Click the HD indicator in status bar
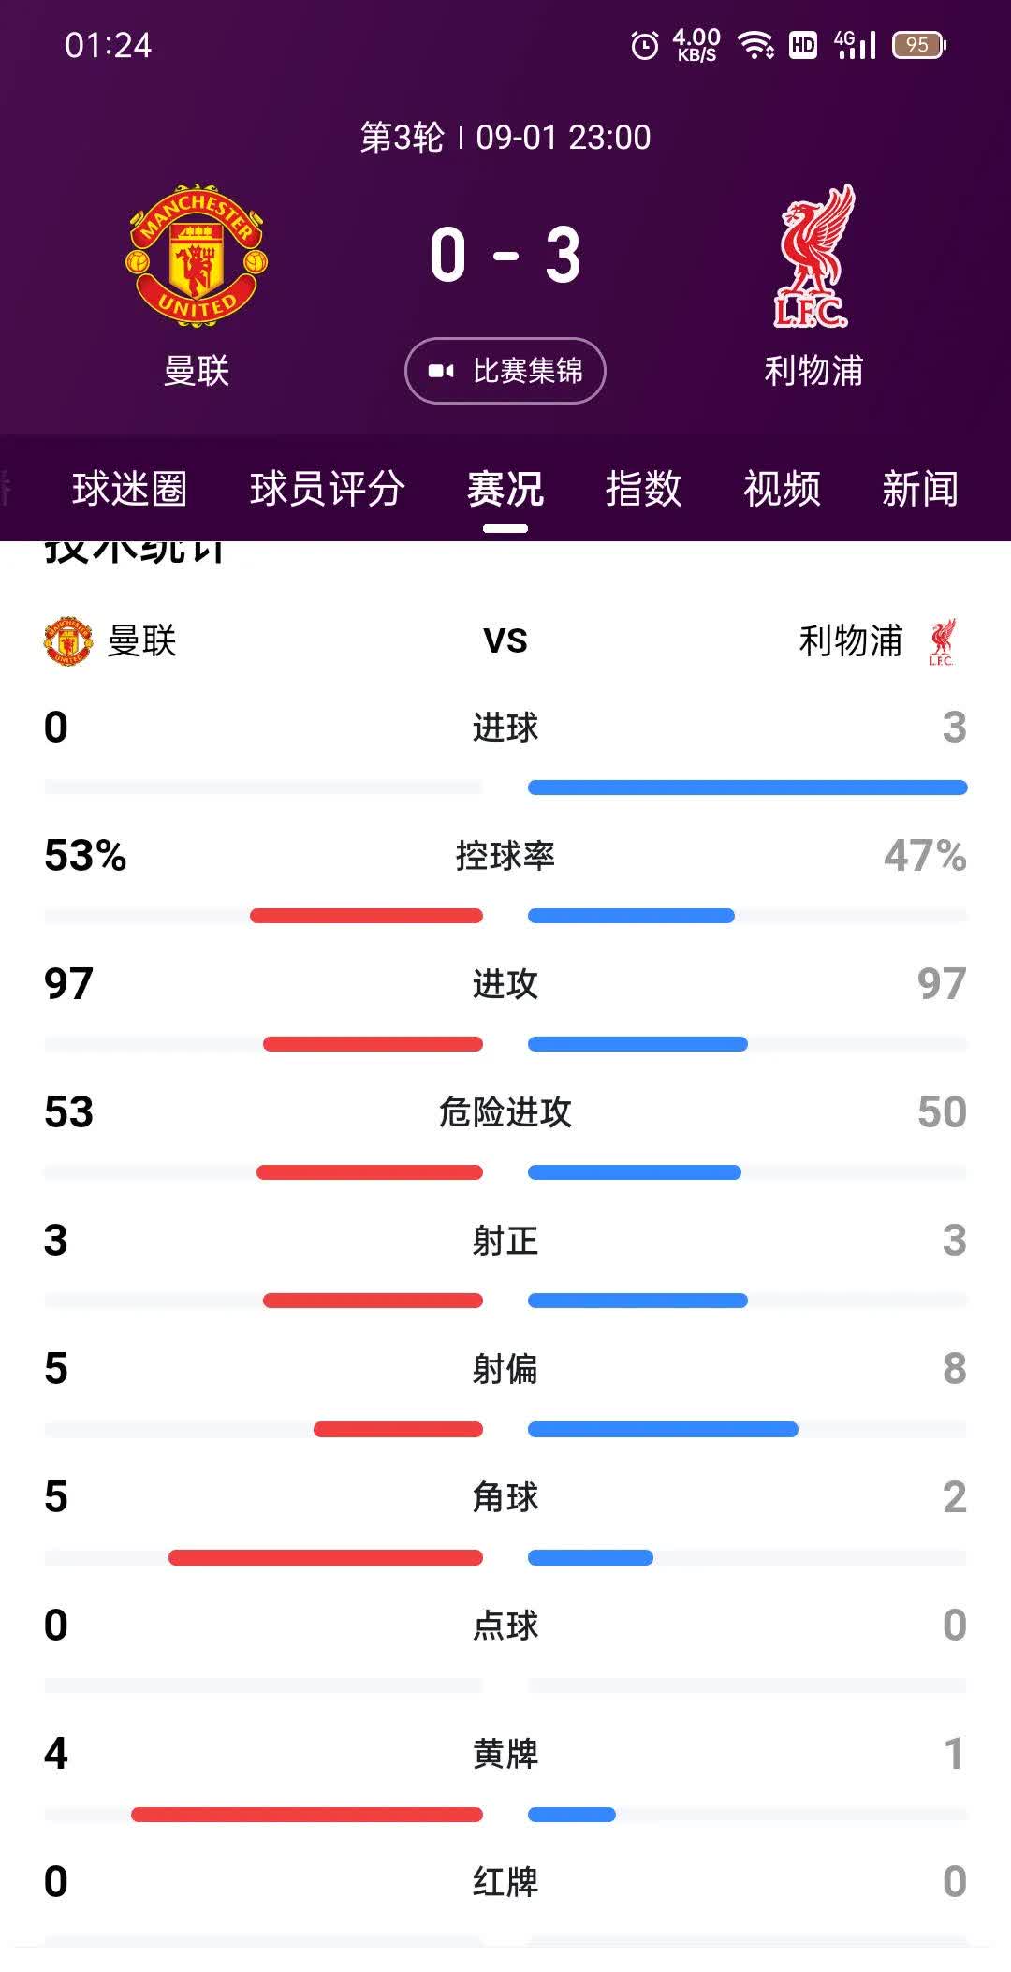This screenshot has width=1011, height=1972. (800, 42)
